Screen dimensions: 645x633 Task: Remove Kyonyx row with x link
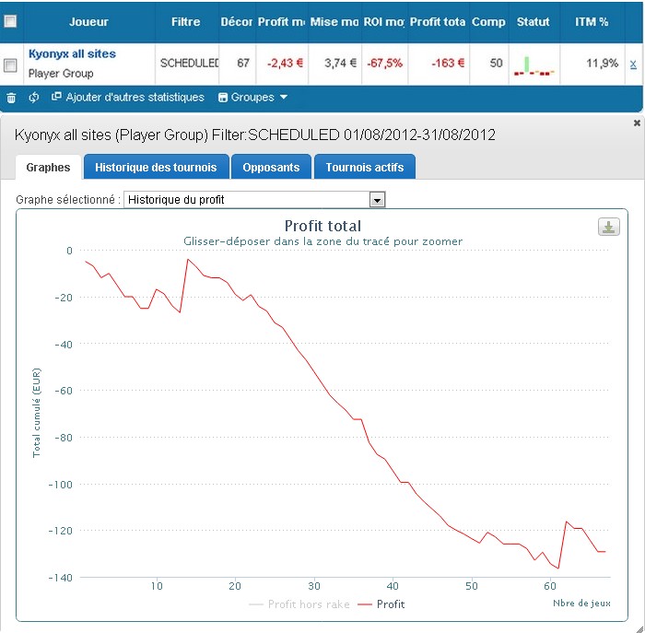coord(633,64)
